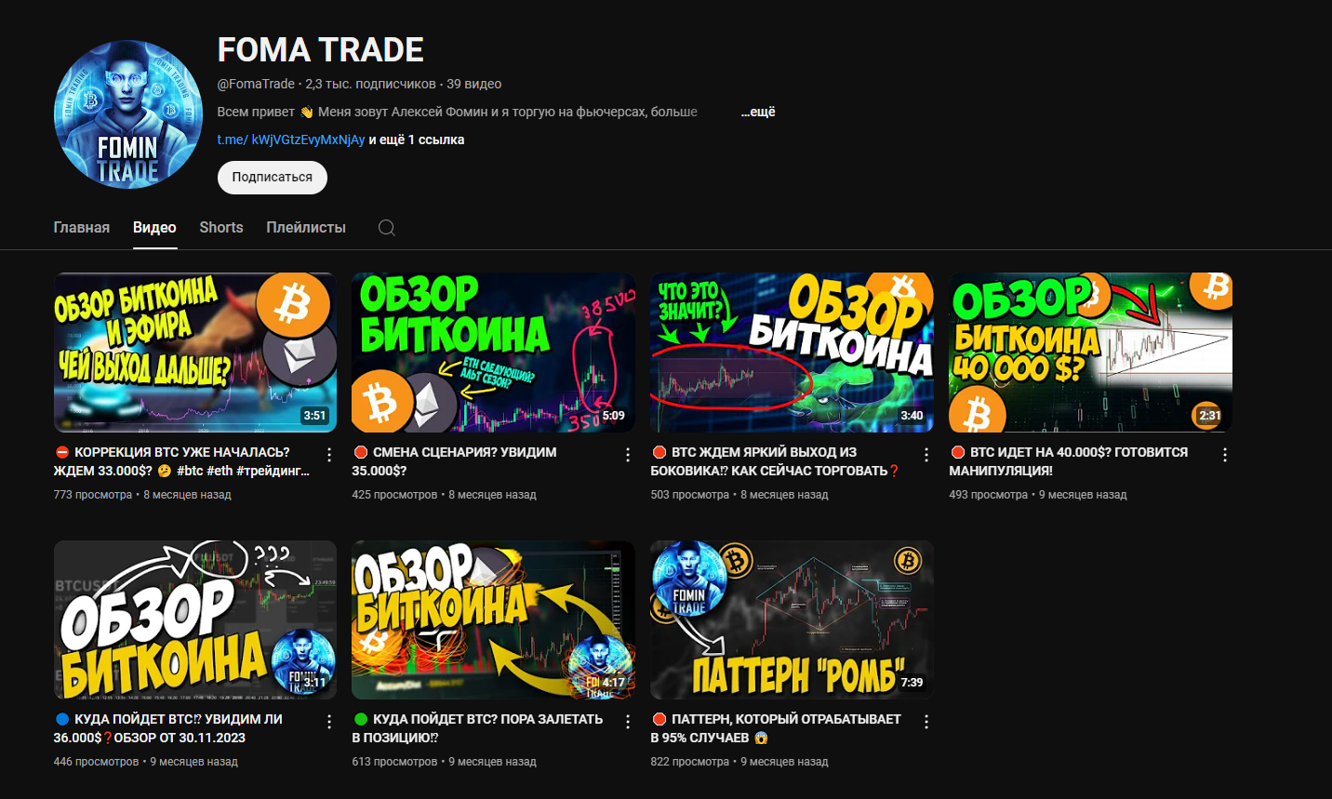Play the 'ПАТТЕРН РОМБ' video thumbnail
Screen dimensions: 1332x799
[792, 619]
